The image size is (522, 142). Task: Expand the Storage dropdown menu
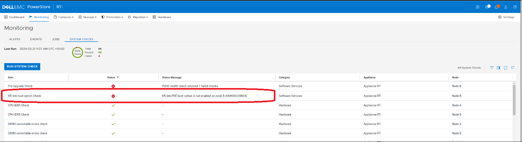(x=87, y=17)
